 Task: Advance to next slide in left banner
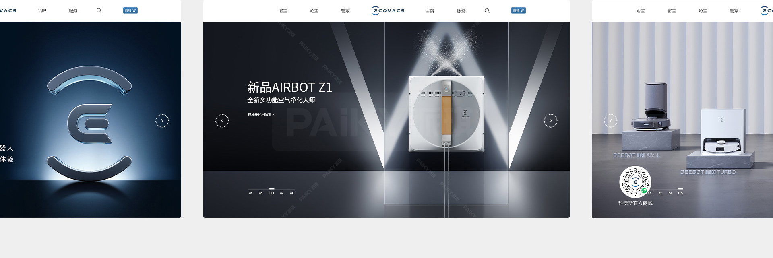click(x=162, y=121)
